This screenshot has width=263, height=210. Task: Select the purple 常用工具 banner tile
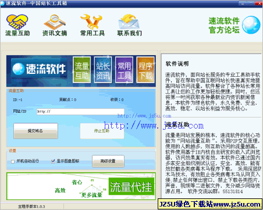124,70
